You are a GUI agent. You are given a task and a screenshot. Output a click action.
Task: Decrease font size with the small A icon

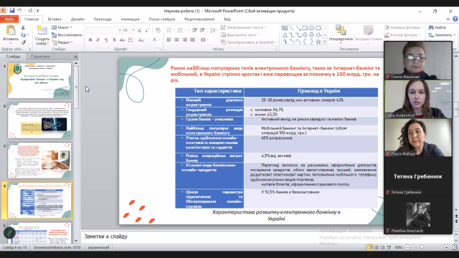pyautogui.click(x=147, y=30)
